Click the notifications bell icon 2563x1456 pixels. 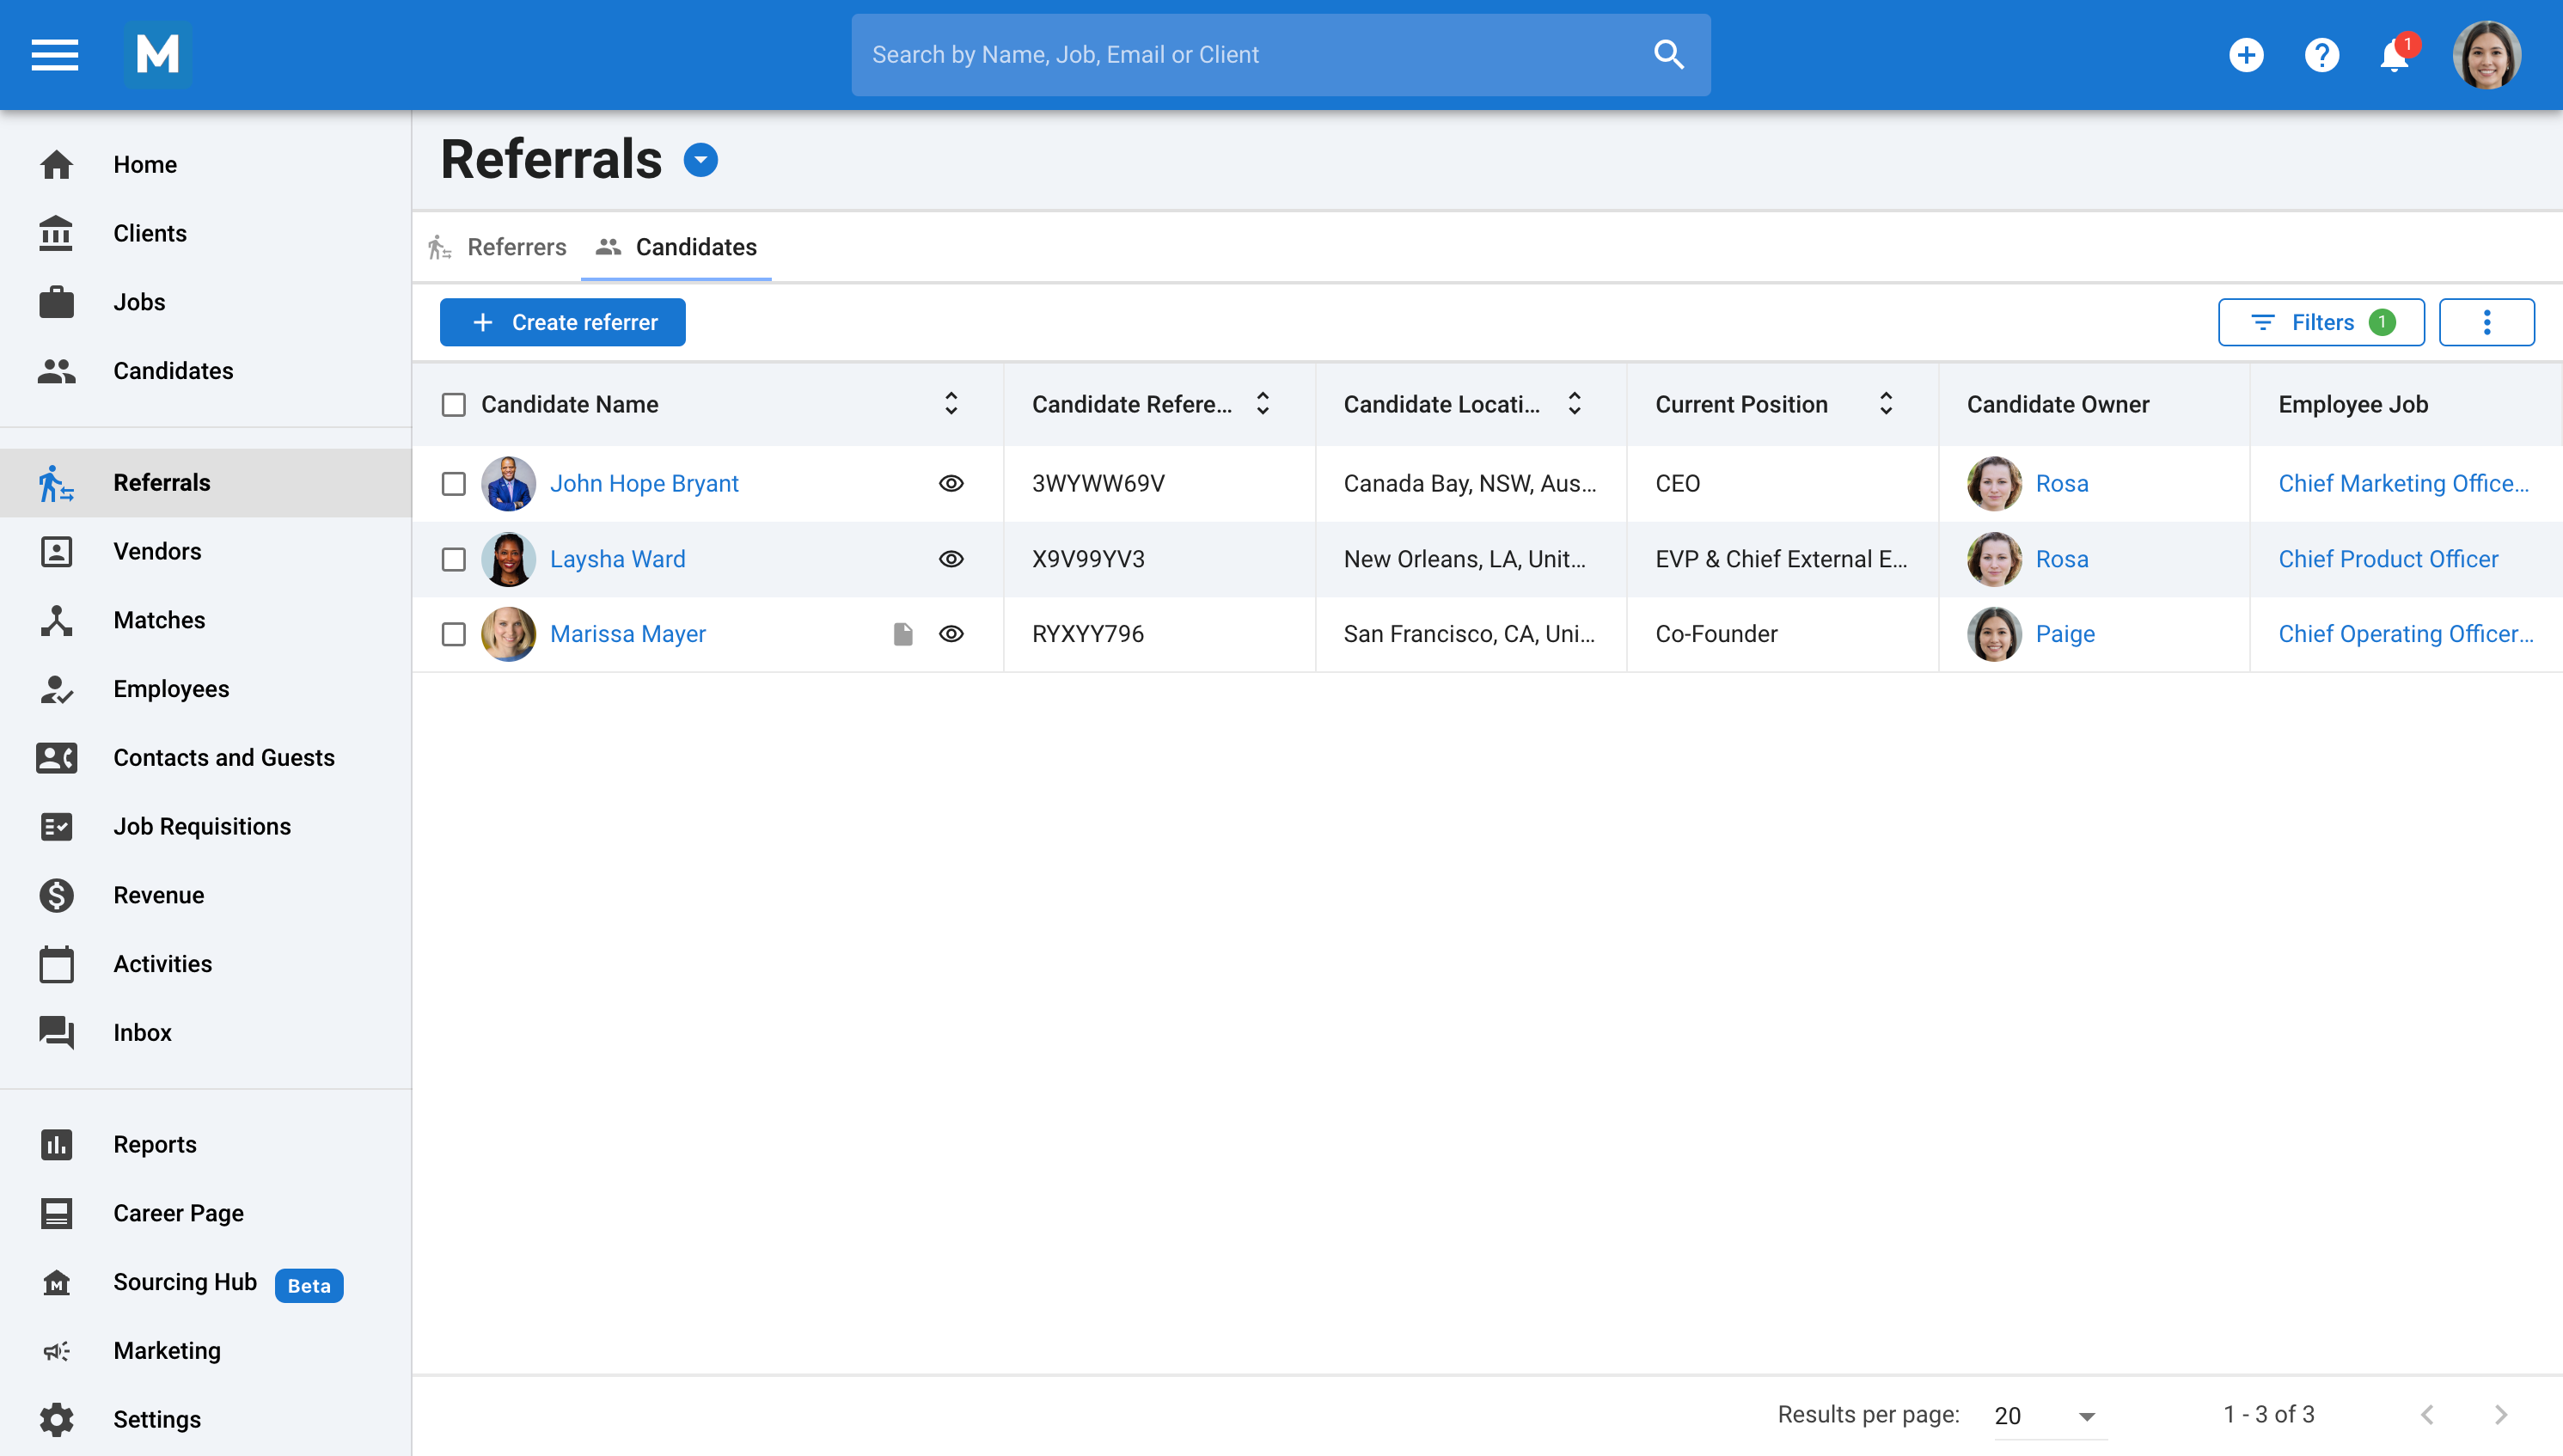click(2394, 56)
